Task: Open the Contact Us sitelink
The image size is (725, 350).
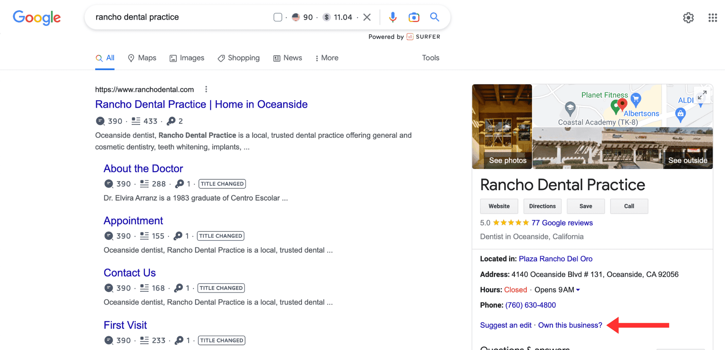Action: (130, 272)
